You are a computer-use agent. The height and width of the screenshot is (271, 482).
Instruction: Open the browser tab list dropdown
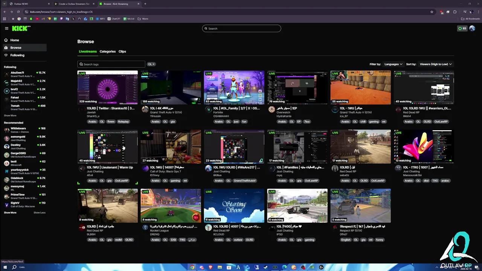tap(5, 4)
